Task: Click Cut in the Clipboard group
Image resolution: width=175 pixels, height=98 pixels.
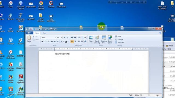Action: (35, 36)
